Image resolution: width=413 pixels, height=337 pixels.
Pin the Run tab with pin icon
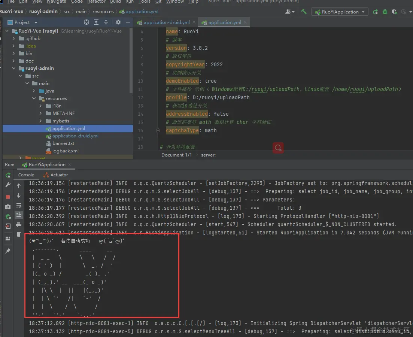point(8,251)
